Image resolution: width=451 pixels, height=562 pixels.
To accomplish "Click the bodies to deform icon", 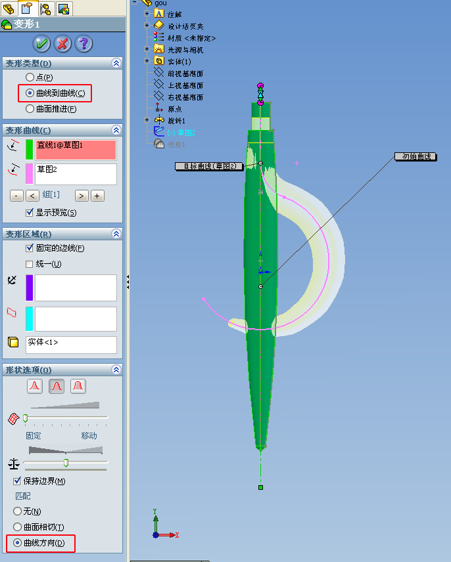I will (13, 342).
